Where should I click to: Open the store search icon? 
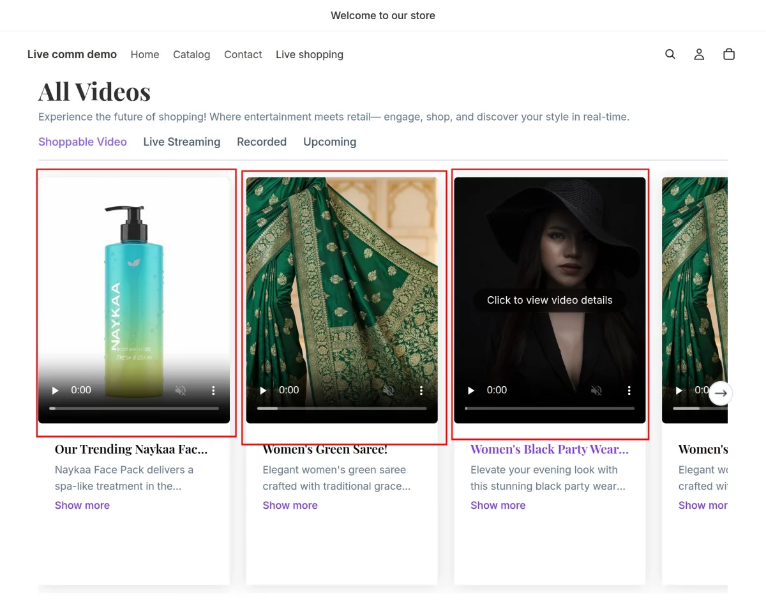coord(670,54)
